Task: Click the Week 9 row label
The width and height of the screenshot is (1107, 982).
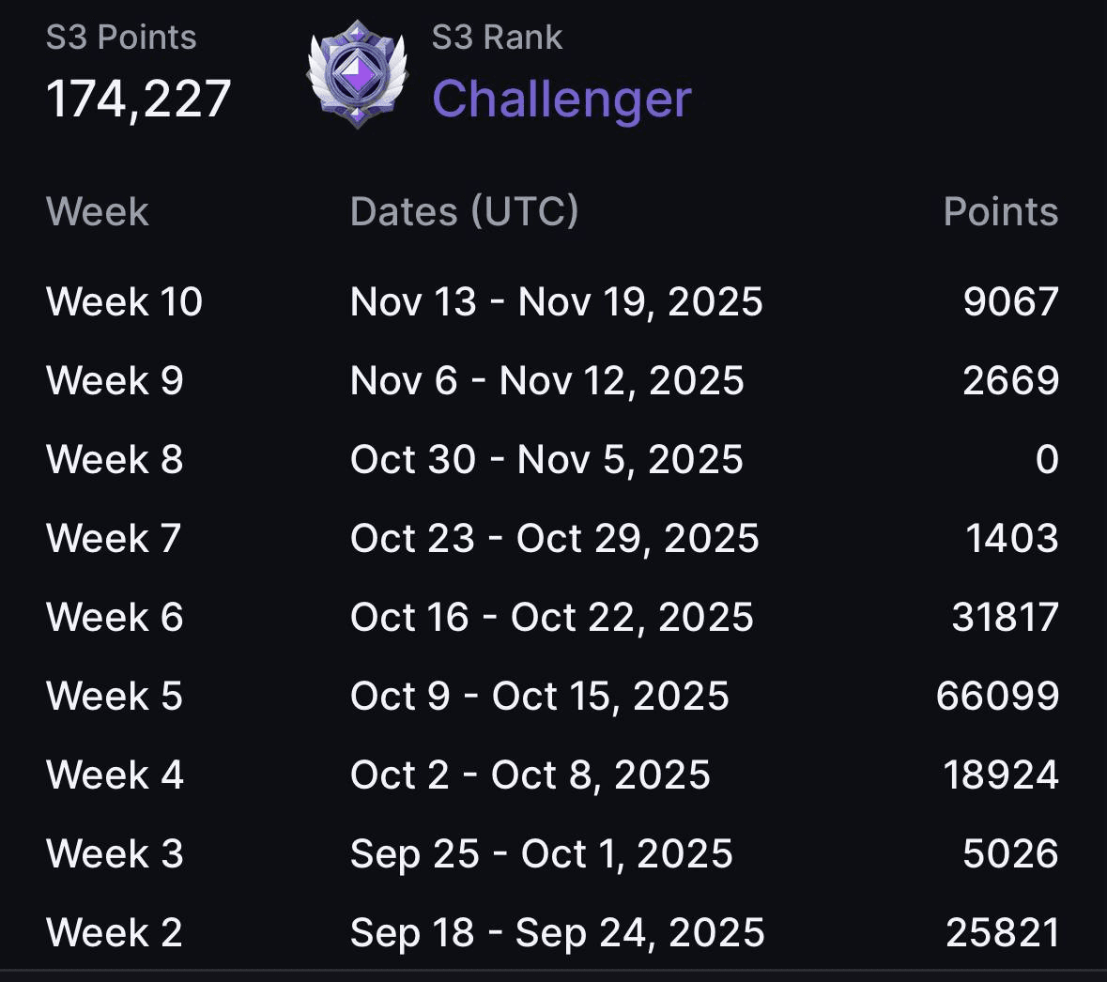Action: click(115, 381)
